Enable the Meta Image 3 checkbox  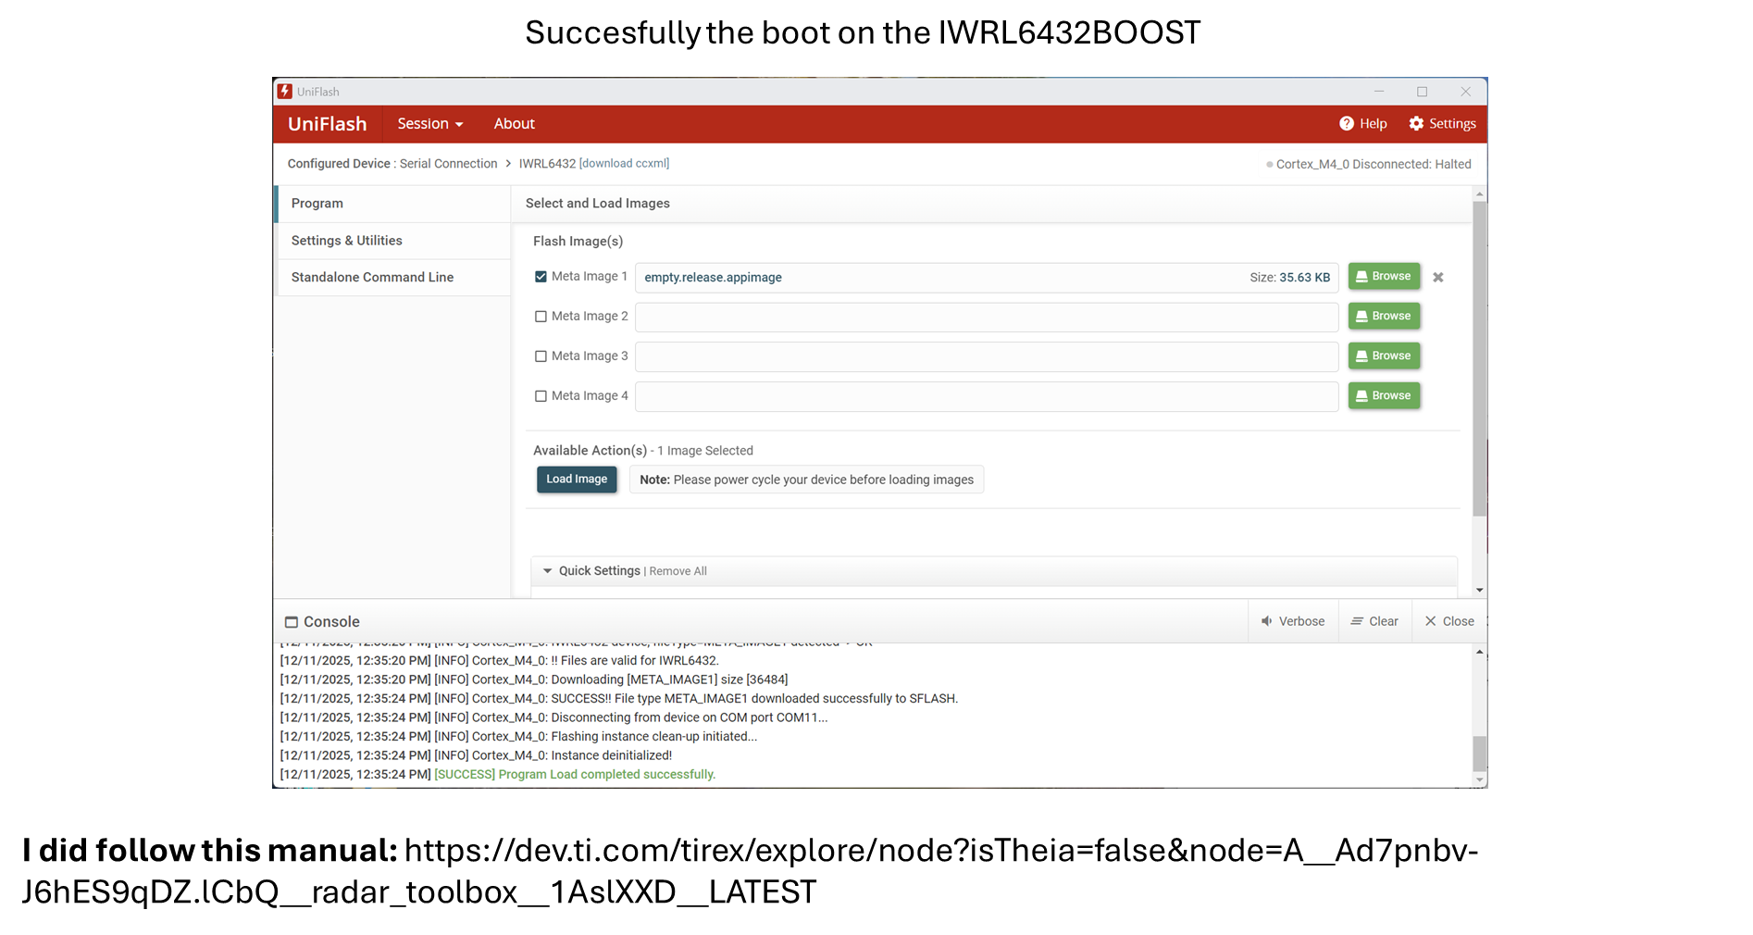(x=541, y=356)
